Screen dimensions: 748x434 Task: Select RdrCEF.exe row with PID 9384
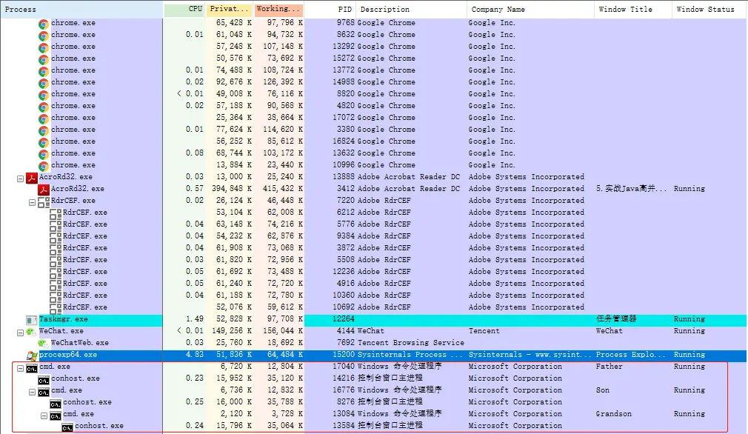point(373,236)
